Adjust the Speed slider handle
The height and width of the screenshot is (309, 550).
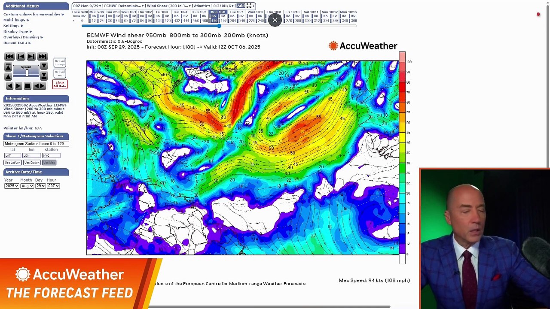27,73
